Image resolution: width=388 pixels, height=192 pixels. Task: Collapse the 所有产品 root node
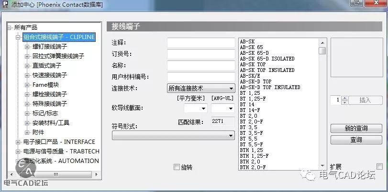[x=9, y=28]
